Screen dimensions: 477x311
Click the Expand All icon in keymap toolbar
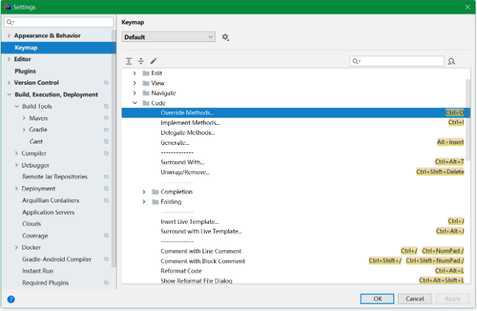(x=129, y=61)
